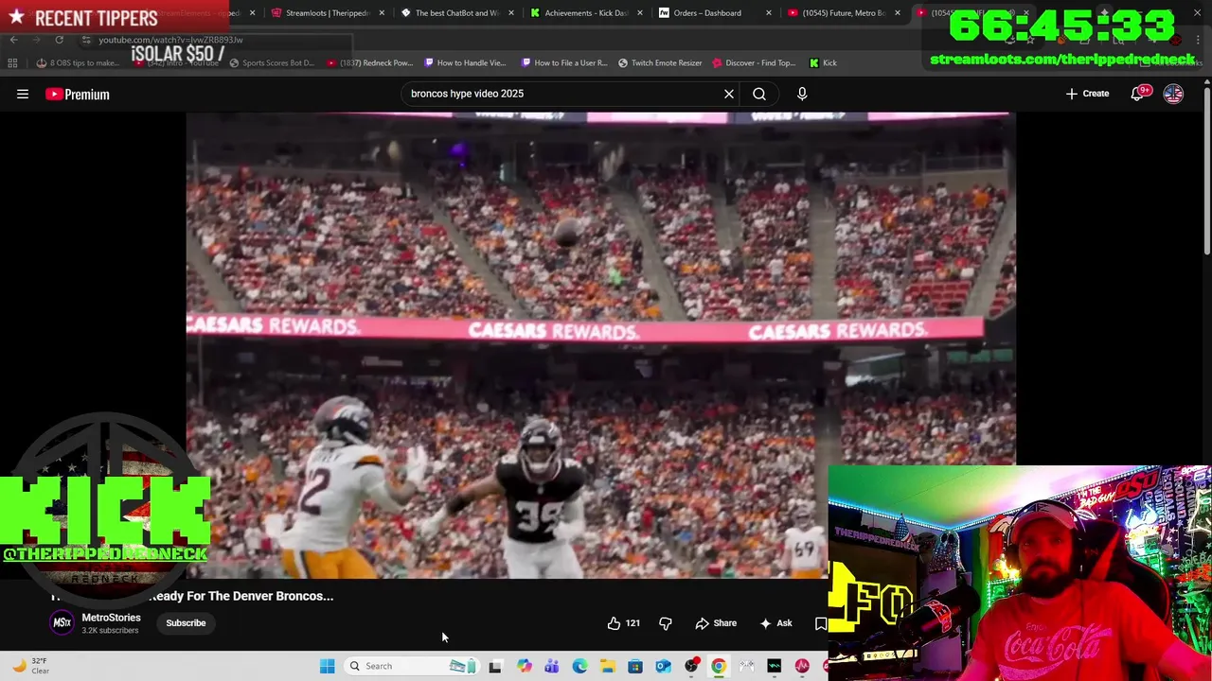Open File Explorer on the taskbar

[607, 666]
